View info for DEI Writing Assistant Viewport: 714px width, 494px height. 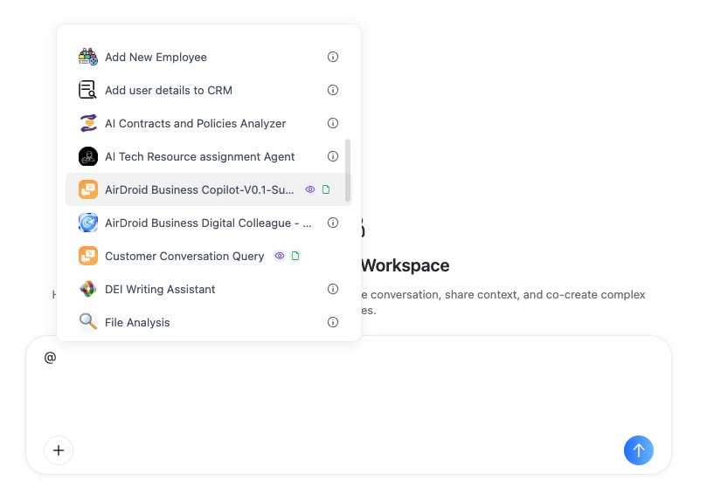(x=333, y=289)
